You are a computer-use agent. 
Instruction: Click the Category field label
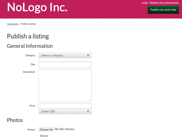pos(30,55)
